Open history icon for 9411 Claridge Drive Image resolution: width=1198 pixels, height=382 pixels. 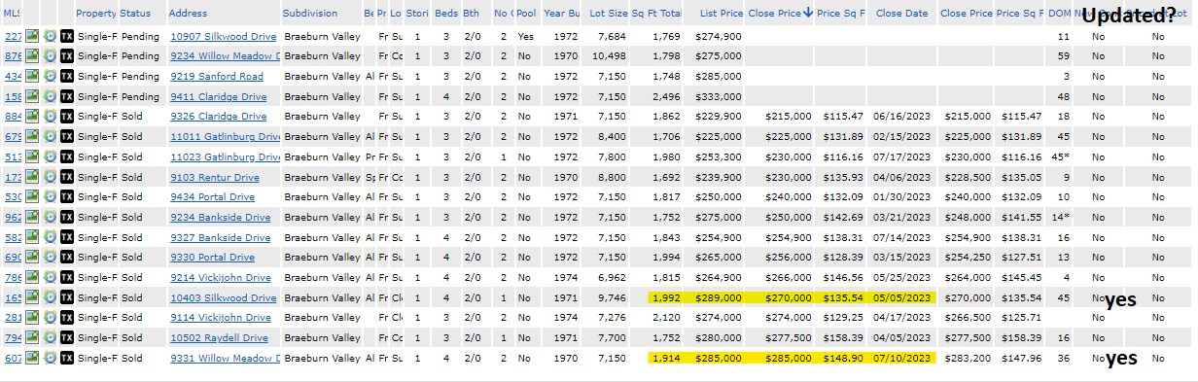50,97
